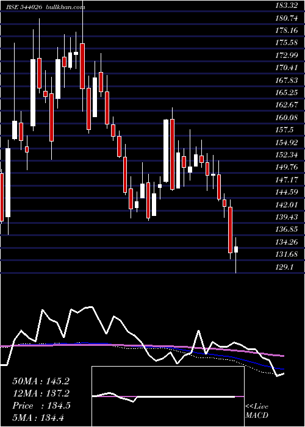Click the BSE 544026 ticker label
The width and height of the screenshot is (305, 427).
[x=24, y=7]
